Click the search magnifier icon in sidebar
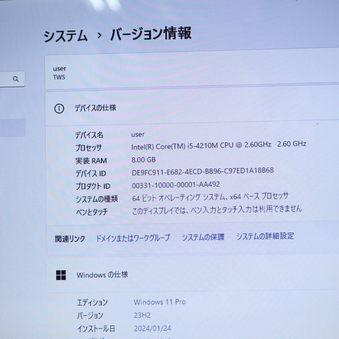Viewport: 339px width, 339px height. 16,79
